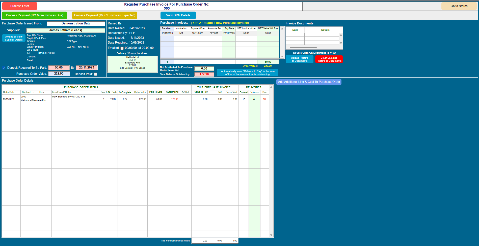Viewport: 479px width, 246px height.
Task: Process payment with no more invoices due
Action: (35, 15)
